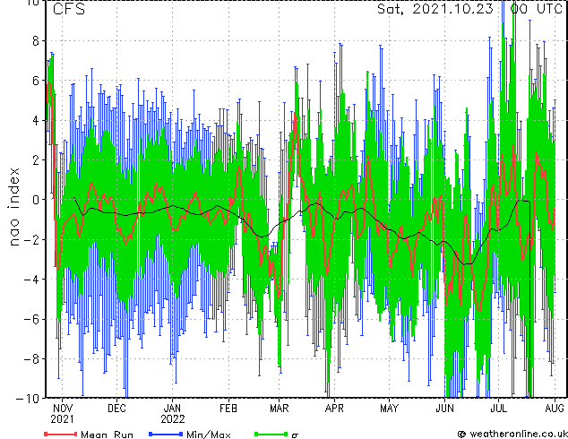This screenshot has width=568, height=439.
Task: Click the APR axis label
Action: pos(334,409)
